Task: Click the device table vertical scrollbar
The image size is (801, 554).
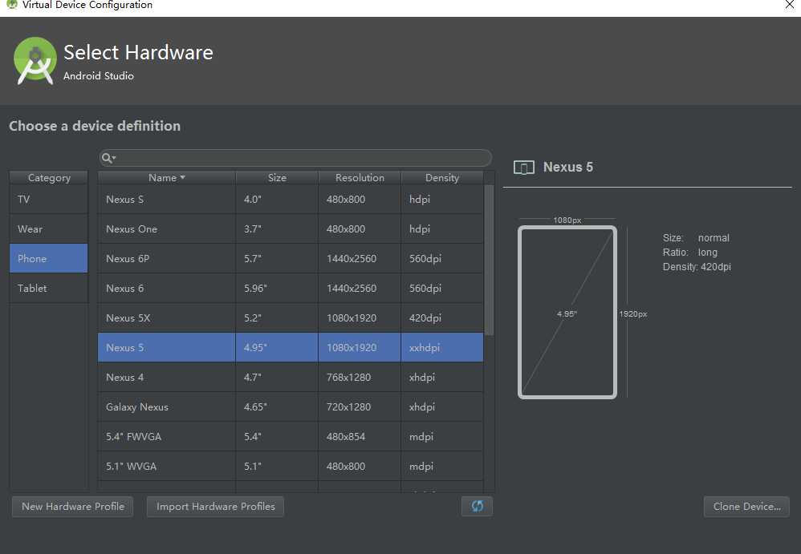Action: (x=489, y=260)
